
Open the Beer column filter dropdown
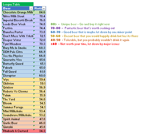31,8
